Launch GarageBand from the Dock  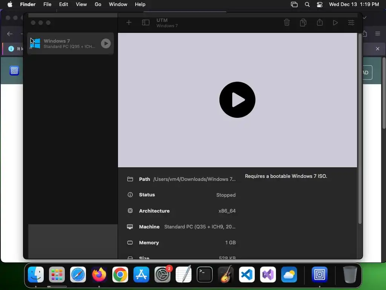coord(226,275)
